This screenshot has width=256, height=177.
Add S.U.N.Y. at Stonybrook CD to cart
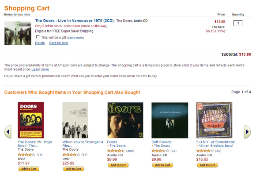(207, 165)
